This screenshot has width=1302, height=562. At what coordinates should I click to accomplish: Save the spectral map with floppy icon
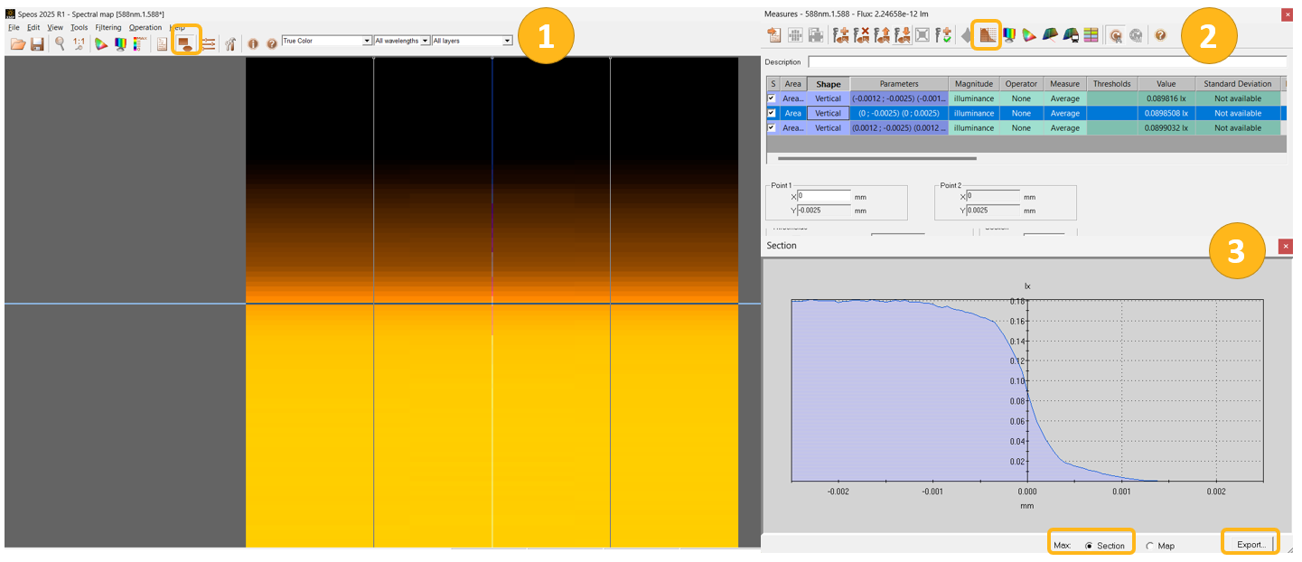tap(37, 43)
